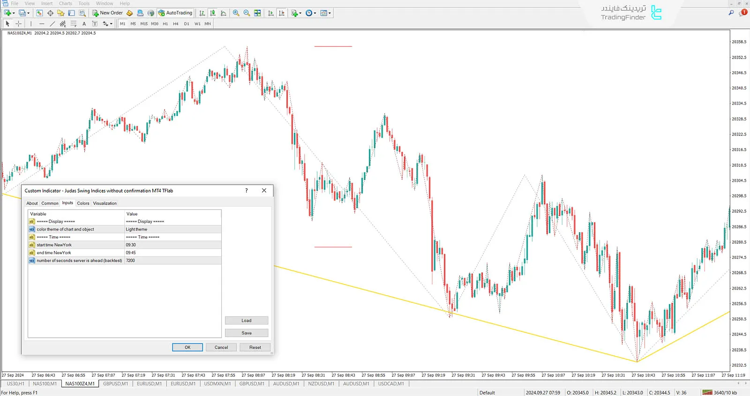Open the search magnifier icon top right
Screen dimensions: 750x396
(x=731, y=13)
